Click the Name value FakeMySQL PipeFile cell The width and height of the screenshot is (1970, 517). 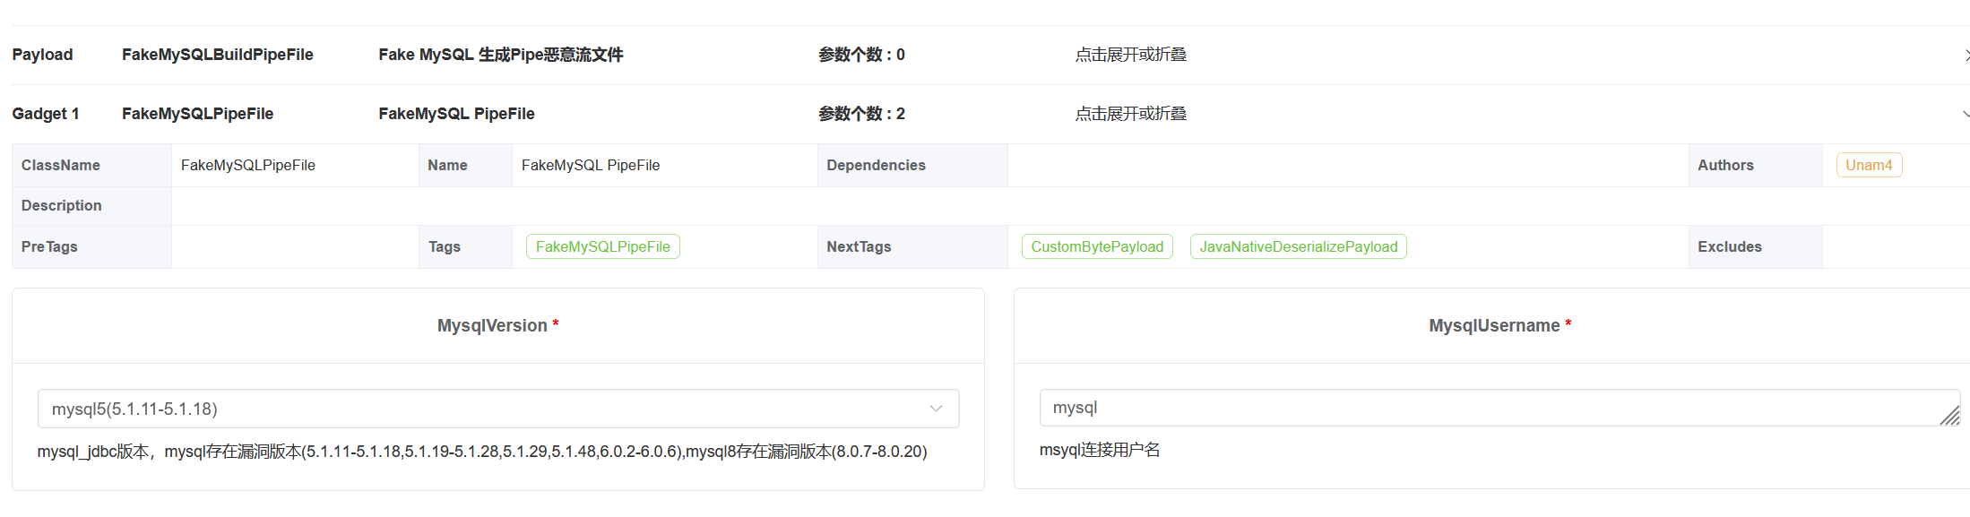591,165
